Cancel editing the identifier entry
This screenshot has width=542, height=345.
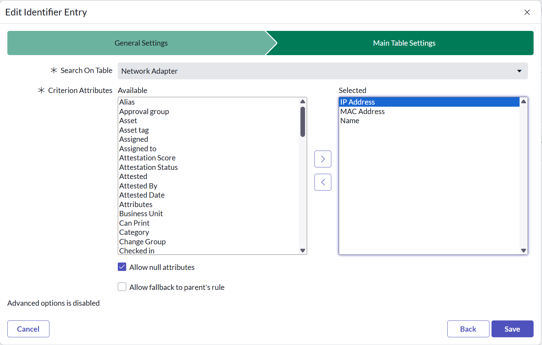pos(28,329)
